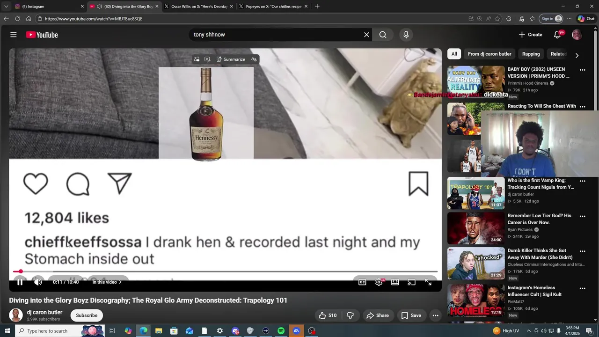Open Windows Start menu
The height and width of the screenshot is (337, 599).
point(7,331)
